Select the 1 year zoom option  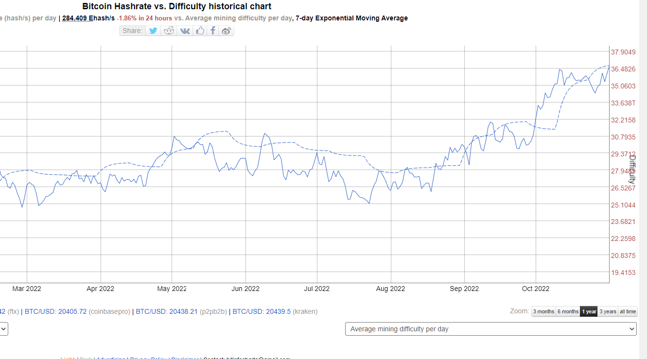[x=589, y=311]
